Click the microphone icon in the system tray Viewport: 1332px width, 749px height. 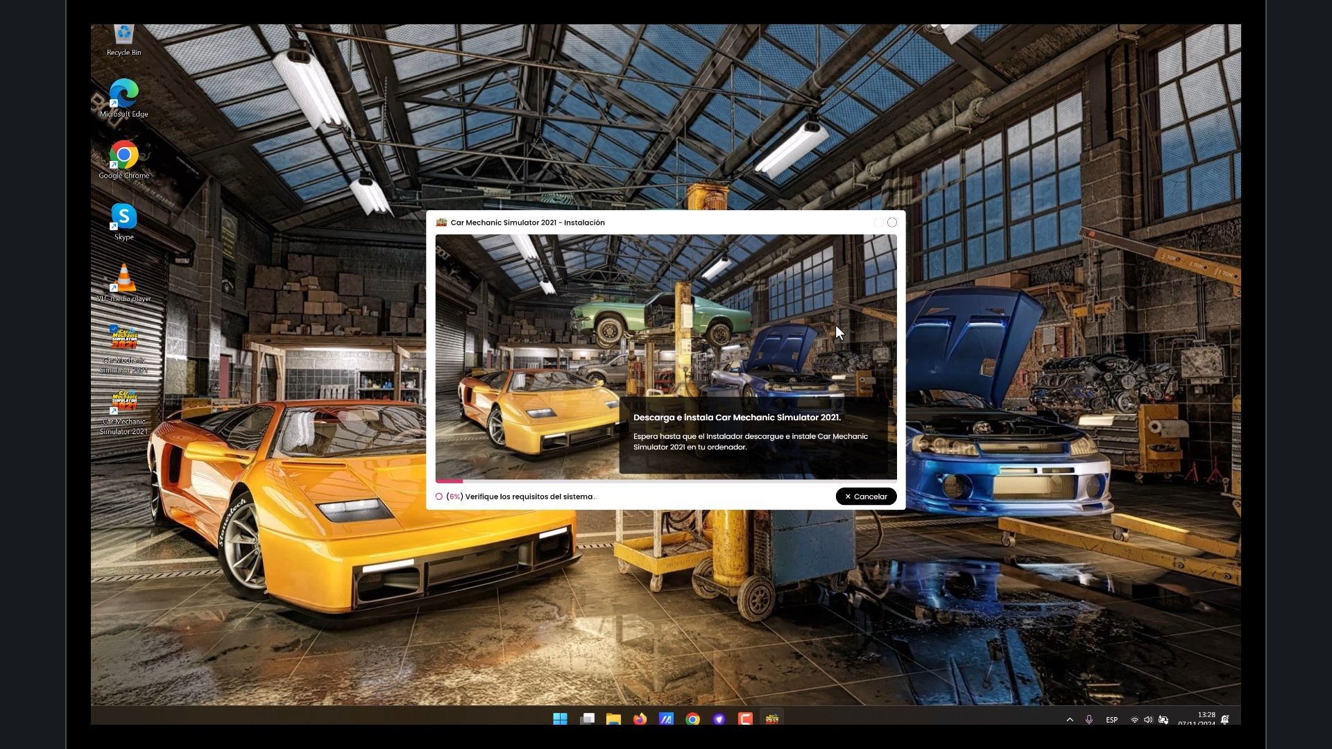click(x=1089, y=720)
